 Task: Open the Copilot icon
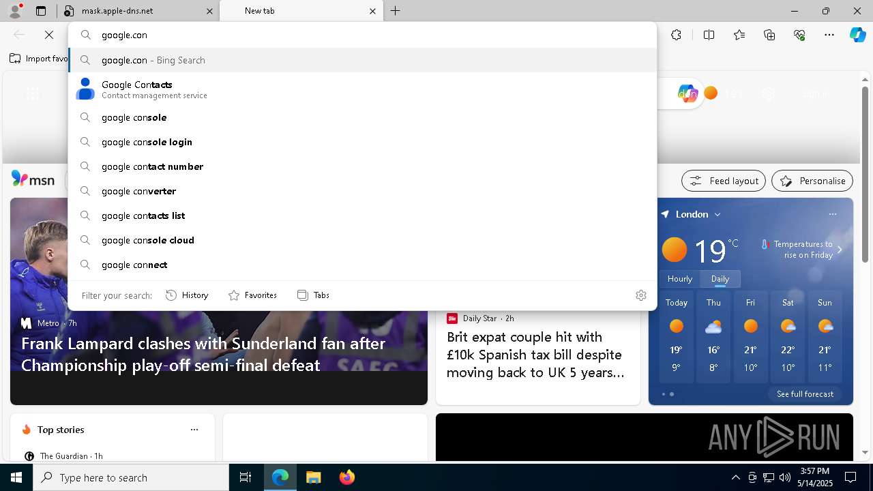857,35
